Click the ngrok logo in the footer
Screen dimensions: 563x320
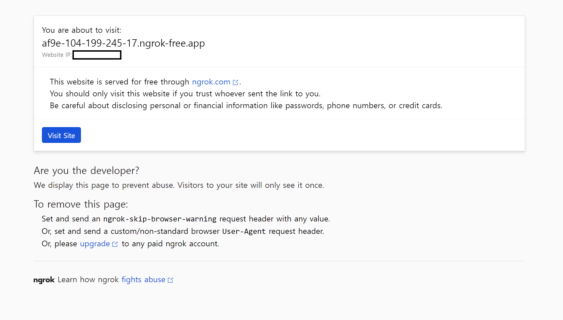pyautogui.click(x=44, y=280)
